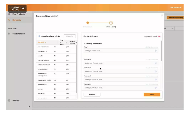Select the Build Listing step circle

(111, 23)
